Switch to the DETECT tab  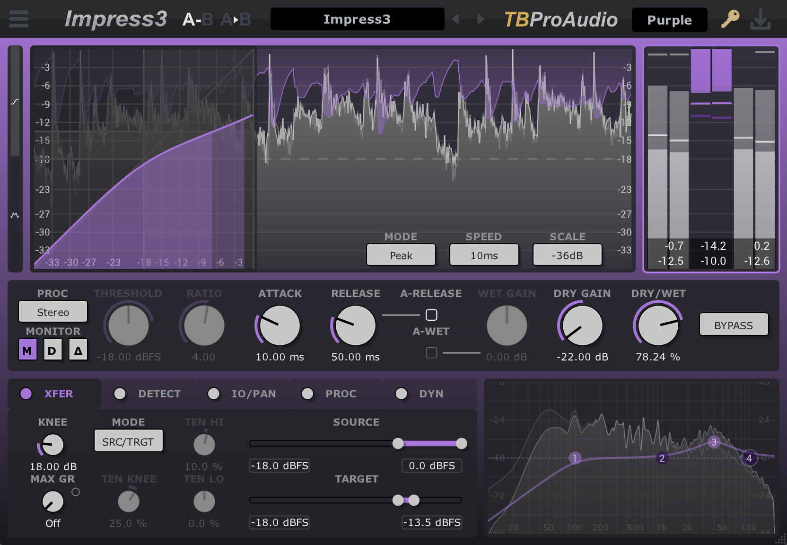click(x=148, y=394)
